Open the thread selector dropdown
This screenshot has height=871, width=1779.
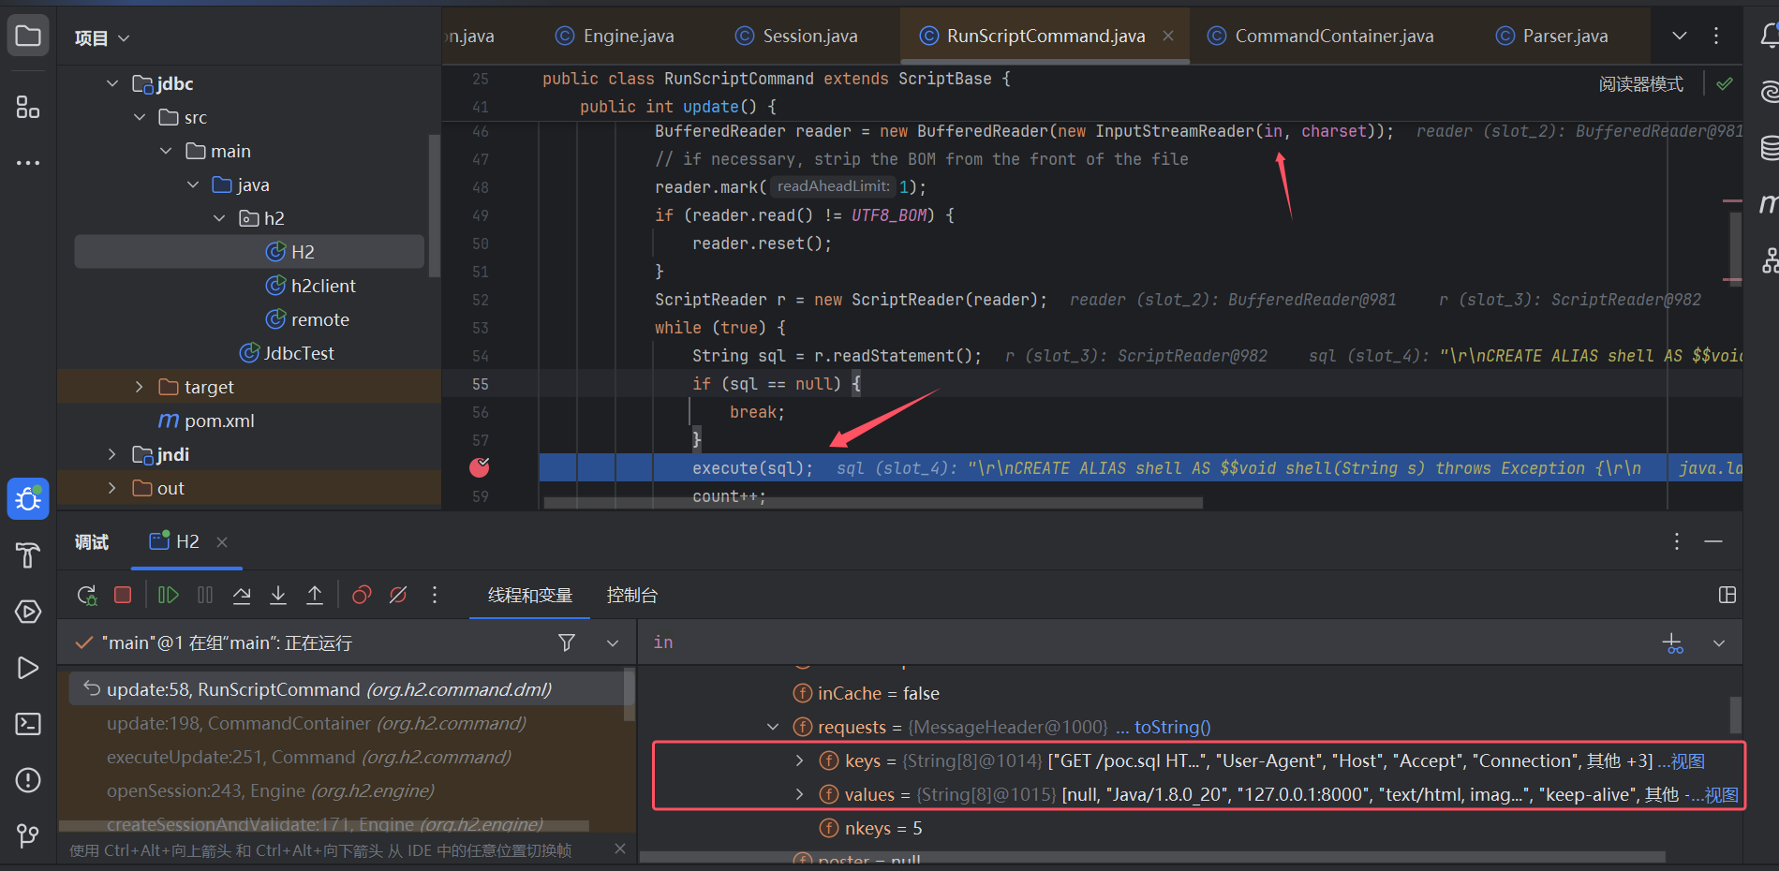click(x=613, y=642)
